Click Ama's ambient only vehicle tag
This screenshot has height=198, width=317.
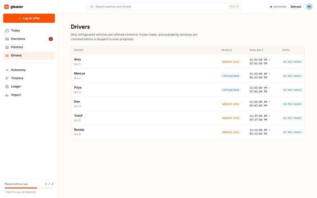click(x=231, y=62)
